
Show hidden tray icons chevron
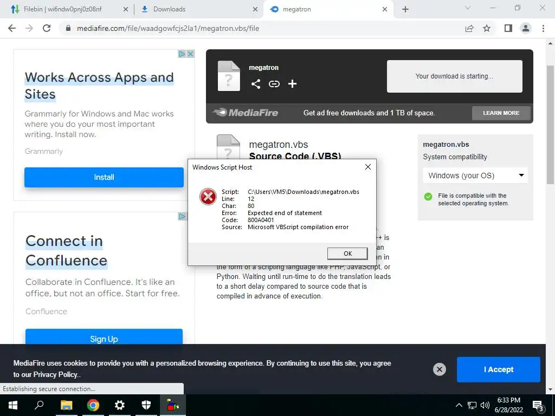pos(459,405)
